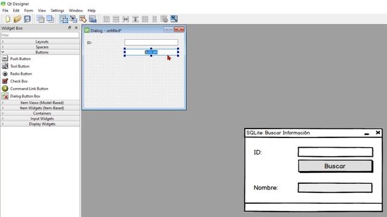
Task: Pick Push Button icon in Widget Box
Action: [x=5, y=58]
